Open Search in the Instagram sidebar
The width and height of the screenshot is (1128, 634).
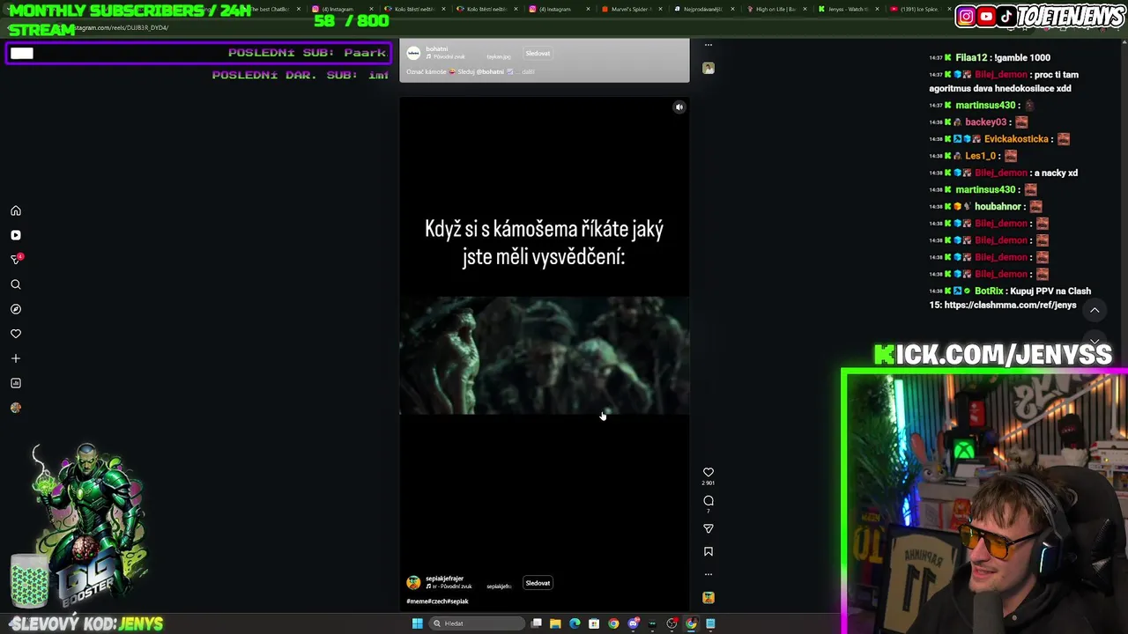[16, 284]
